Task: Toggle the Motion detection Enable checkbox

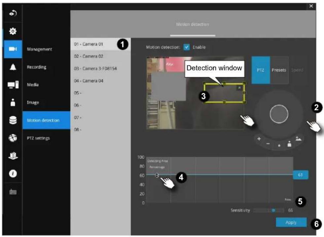Action: (x=186, y=47)
